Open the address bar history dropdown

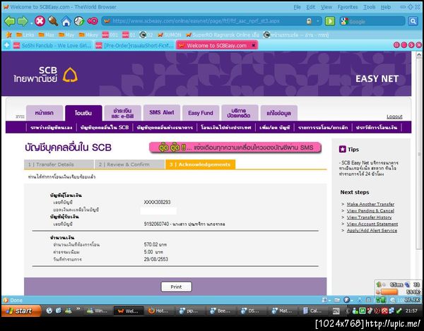pos(318,21)
